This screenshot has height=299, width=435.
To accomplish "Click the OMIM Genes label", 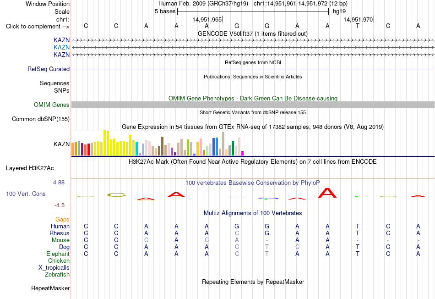I will point(52,105).
